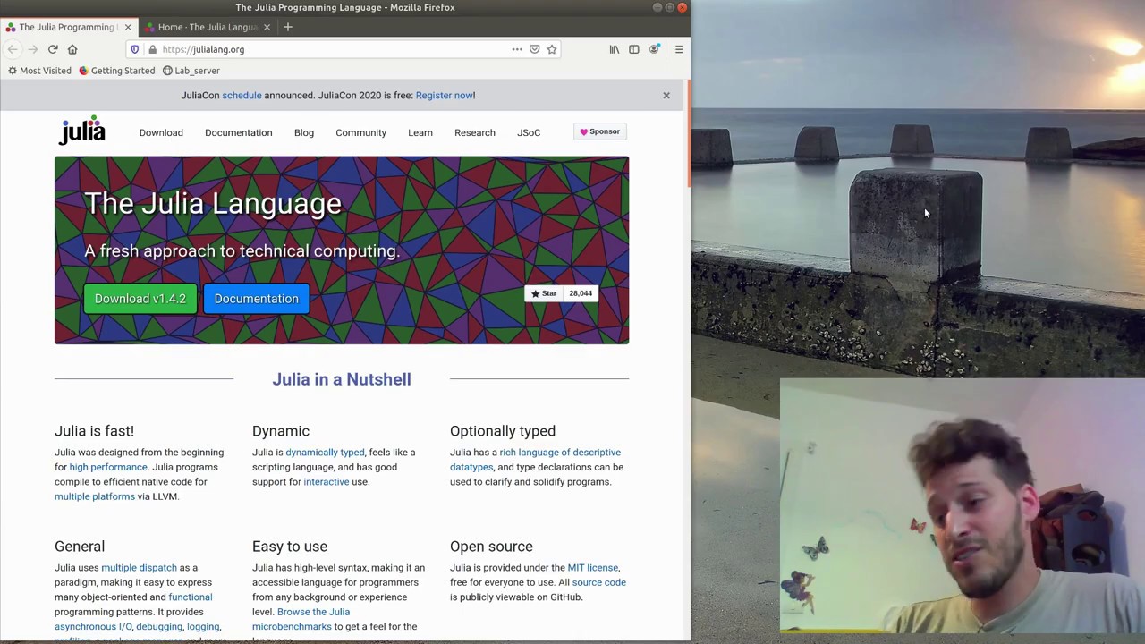Image resolution: width=1145 pixels, height=644 pixels.
Task: Open Getting Started bookmark
Action: 116,71
